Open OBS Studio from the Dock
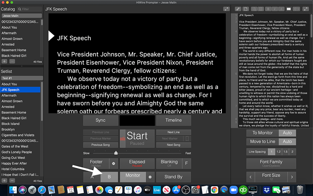This screenshot has width=313, height=196. (x=186, y=190)
